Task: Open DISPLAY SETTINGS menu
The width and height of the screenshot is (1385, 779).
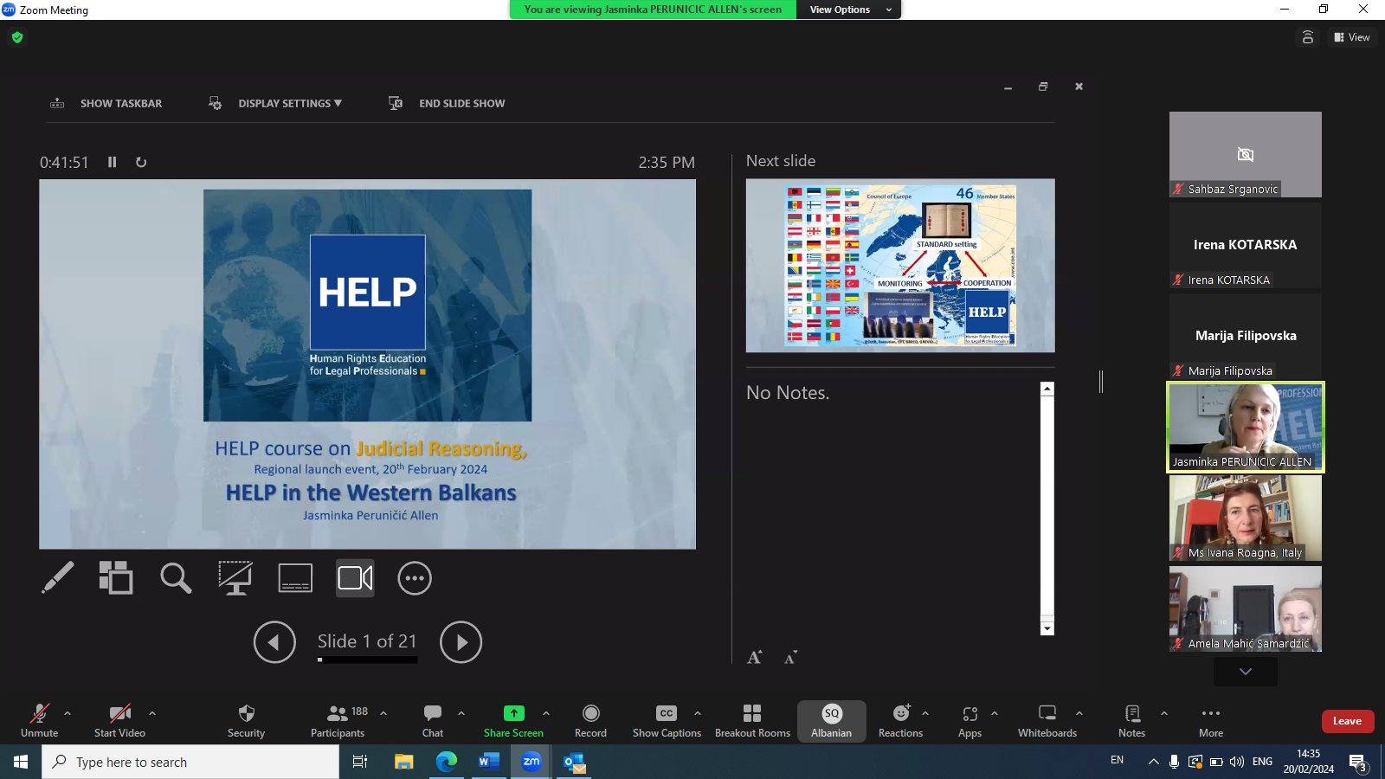Action: [275, 103]
